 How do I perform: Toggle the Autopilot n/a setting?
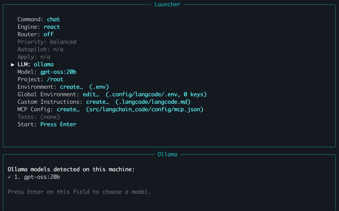58,50
